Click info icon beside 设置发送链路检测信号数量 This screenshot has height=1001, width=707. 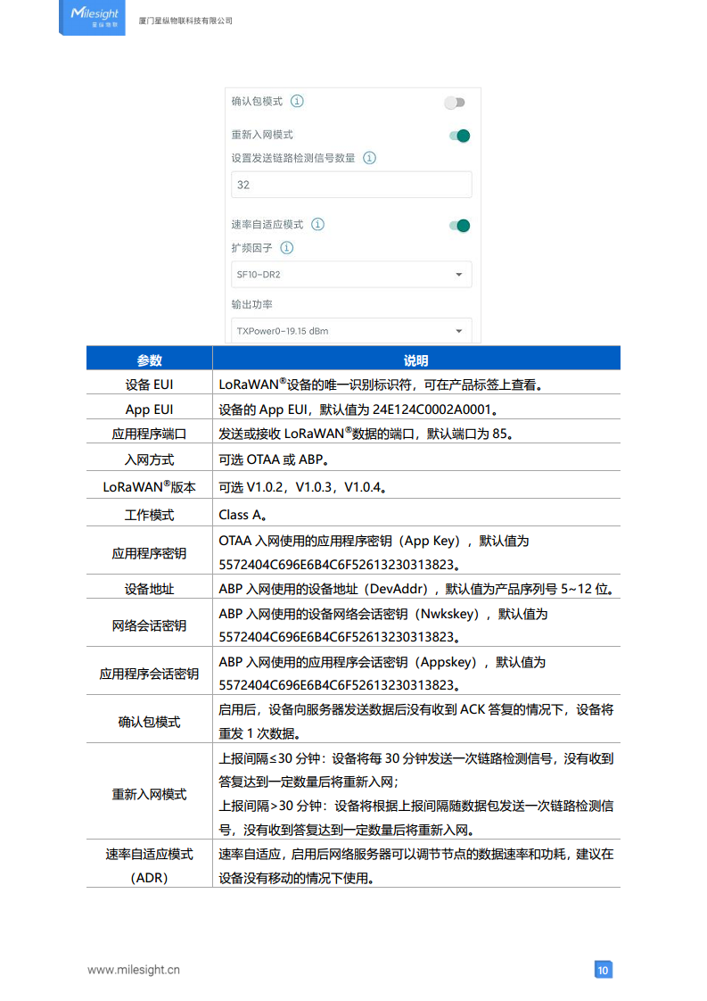(369, 158)
